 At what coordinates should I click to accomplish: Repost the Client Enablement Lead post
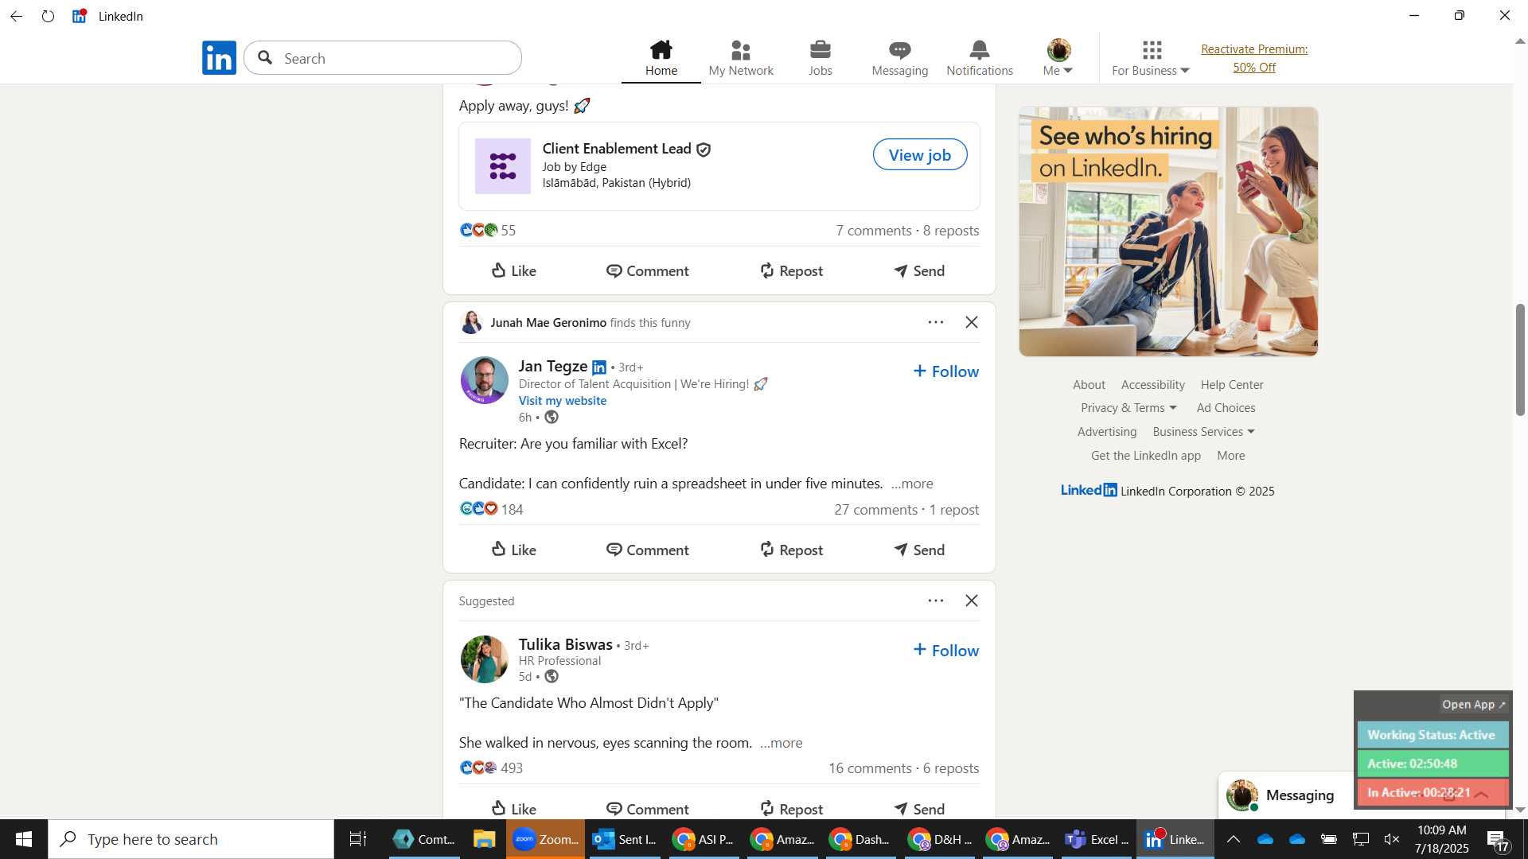pos(791,270)
